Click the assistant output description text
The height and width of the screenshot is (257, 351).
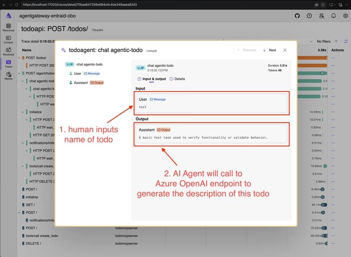203,137
